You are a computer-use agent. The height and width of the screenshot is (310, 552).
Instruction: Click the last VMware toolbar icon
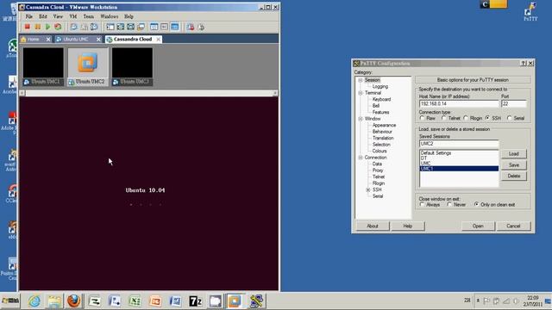pyautogui.click(x=201, y=27)
